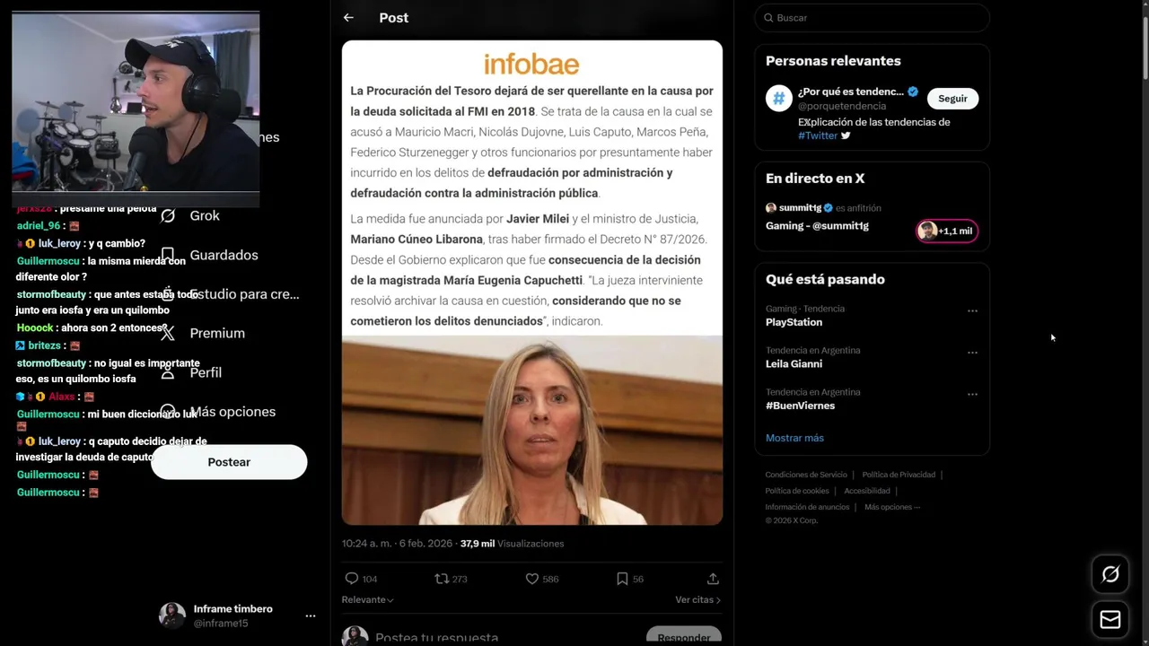
Task: Open account menu dots beside Inframe timbero
Action: [311, 615]
